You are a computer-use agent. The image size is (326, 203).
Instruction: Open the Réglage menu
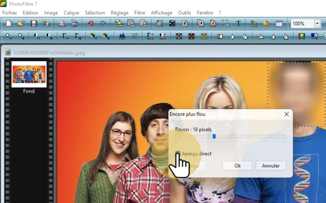(119, 13)
